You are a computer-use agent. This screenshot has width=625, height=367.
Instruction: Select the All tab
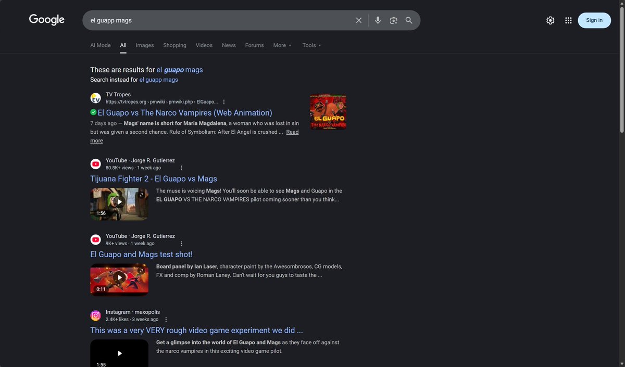point(123,45)
